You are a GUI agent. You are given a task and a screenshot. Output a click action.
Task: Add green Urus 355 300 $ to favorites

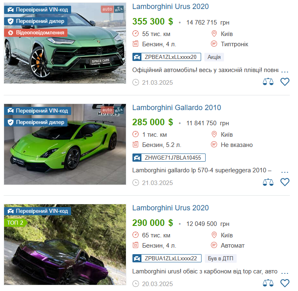click(x=285, y=82)
